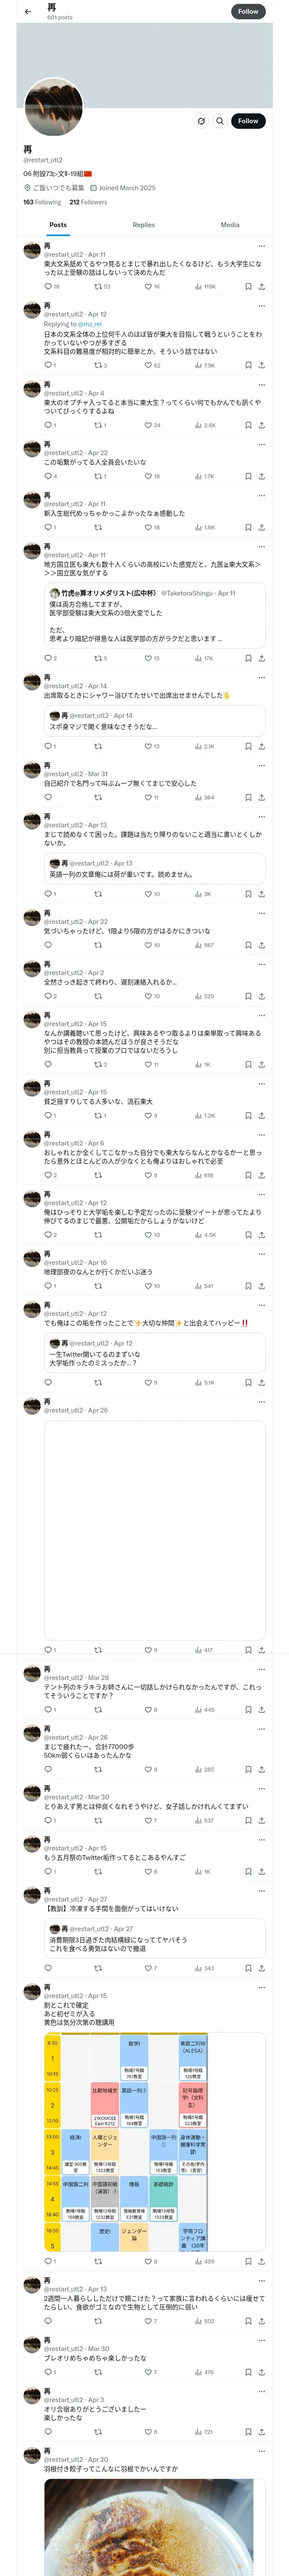The width and height of the screenshot is (289, 2576).
Task: Switch to the Replies tab
Action: click(x=143, y=225)
